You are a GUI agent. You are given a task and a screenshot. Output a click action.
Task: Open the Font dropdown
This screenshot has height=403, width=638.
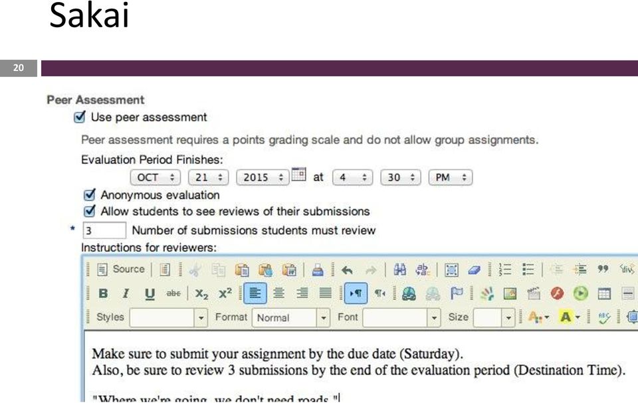401,317
